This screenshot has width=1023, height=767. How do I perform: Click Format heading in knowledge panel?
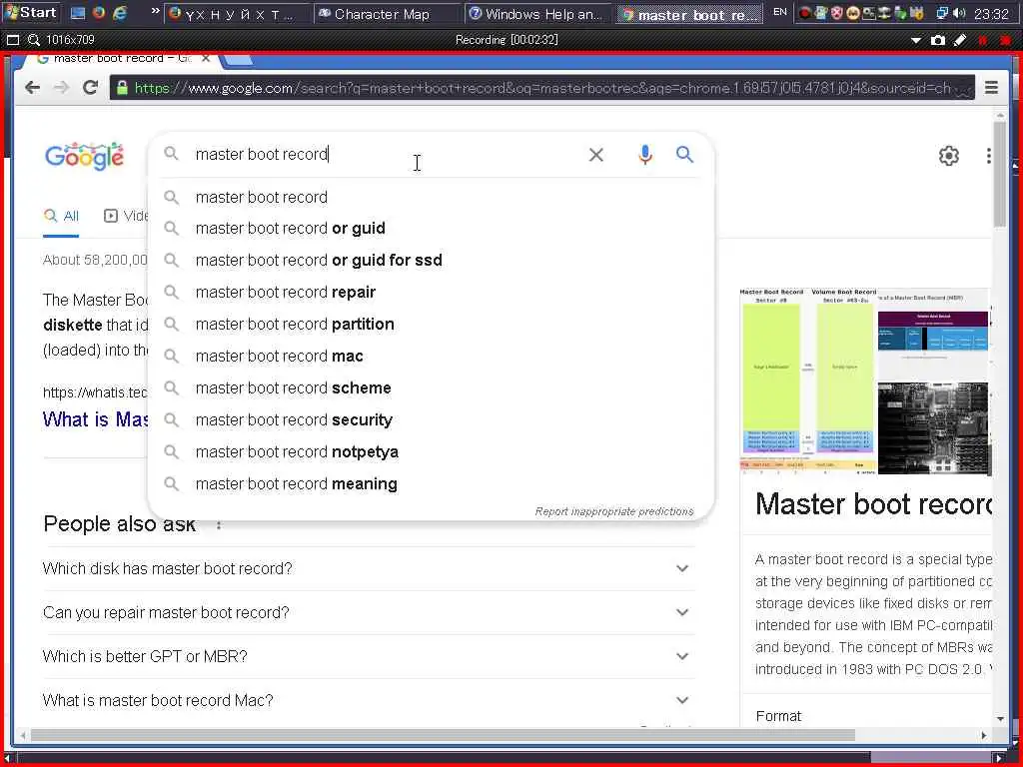[x=778, y=716]
